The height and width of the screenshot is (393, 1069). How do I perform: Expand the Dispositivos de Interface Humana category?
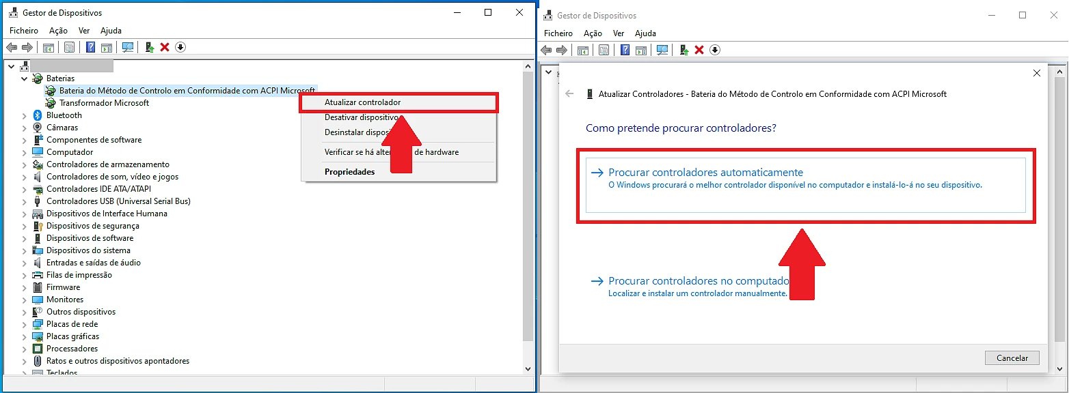point(25,214)
